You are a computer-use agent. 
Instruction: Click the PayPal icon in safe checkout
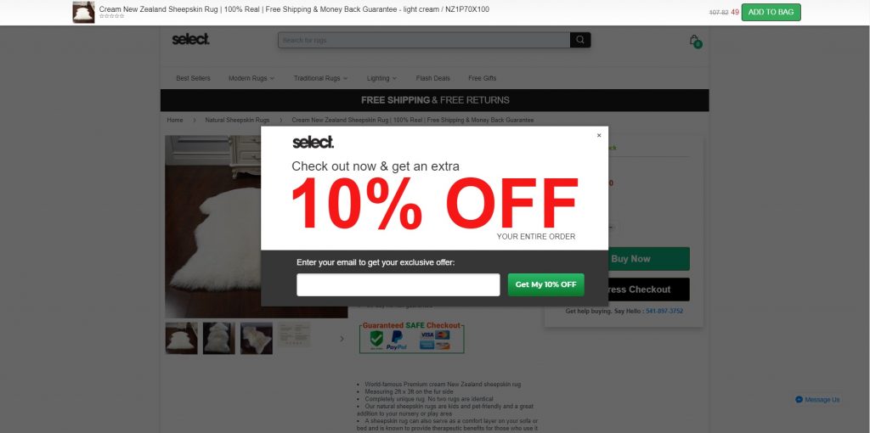pos(397,340)
